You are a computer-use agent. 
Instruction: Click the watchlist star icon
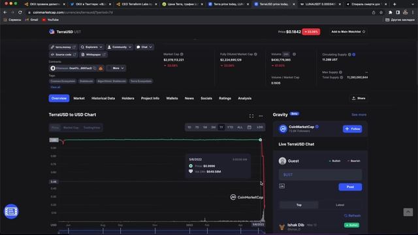pos(364,32)
